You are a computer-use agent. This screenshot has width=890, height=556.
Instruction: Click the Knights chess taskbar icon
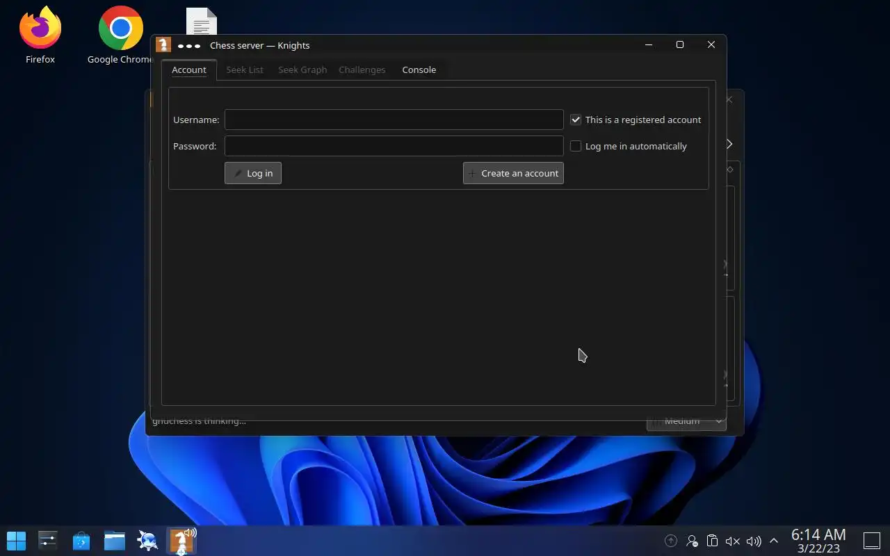(x=182, y=541)
